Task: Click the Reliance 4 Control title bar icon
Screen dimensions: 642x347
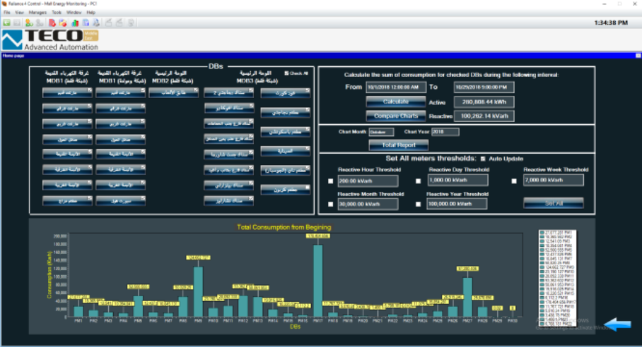Action: pos(4,4)
